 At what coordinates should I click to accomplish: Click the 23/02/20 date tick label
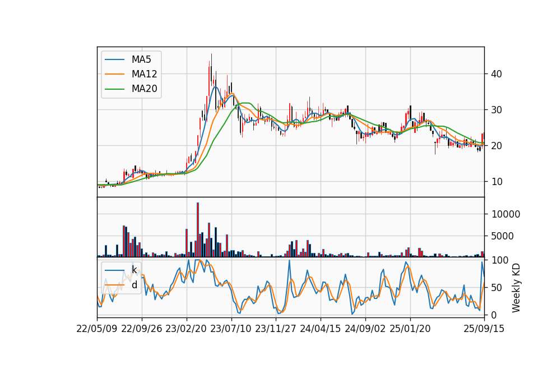coord(186,329)
